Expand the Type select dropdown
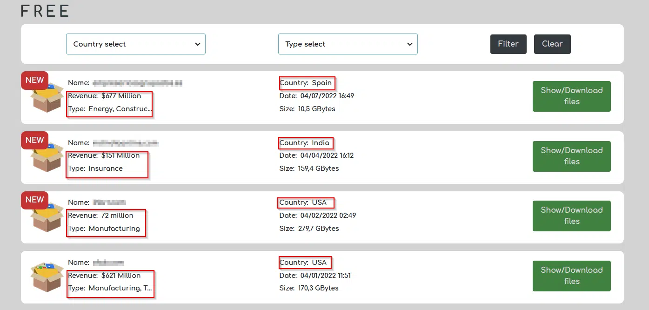The height and width of the screenshot is (310, 649). [348, 44]
